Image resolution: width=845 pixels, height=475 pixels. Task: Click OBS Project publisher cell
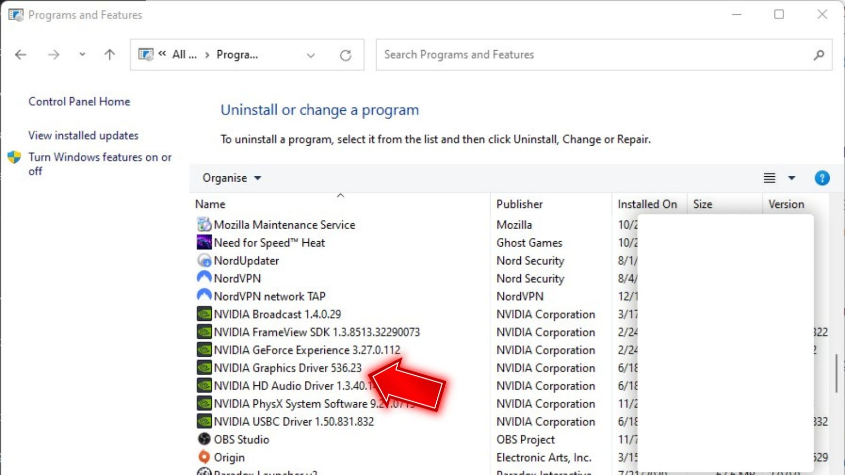[525, 440]
